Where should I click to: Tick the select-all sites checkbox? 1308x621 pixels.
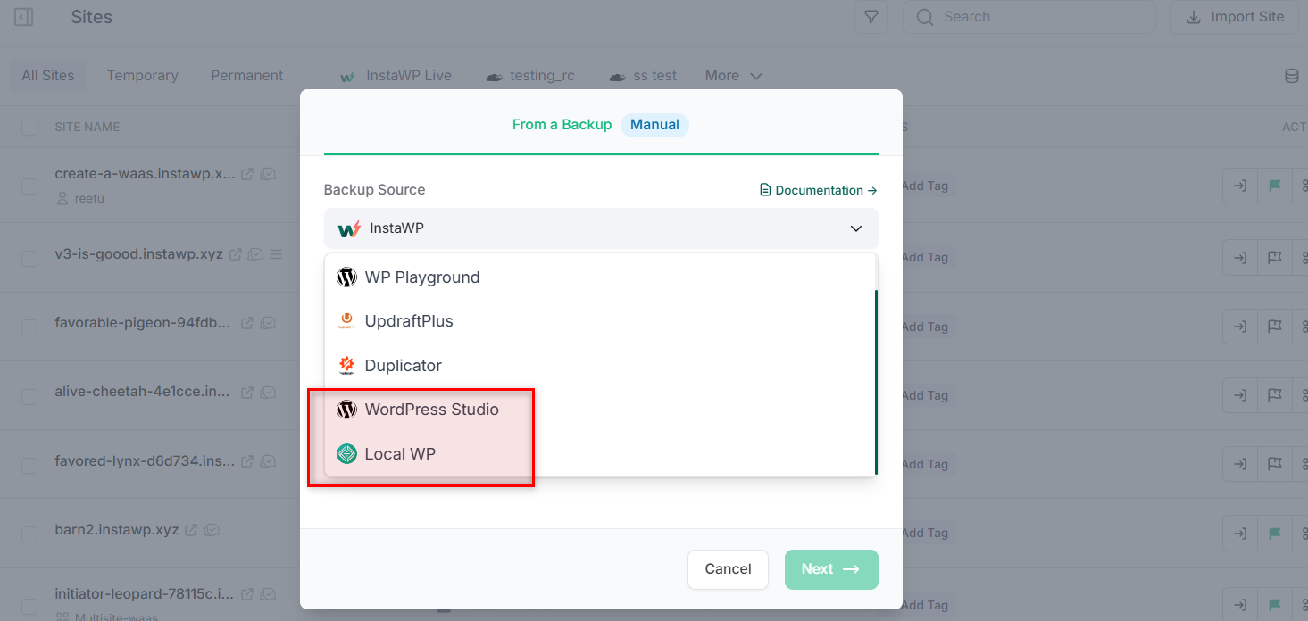[x=29, y=128]
